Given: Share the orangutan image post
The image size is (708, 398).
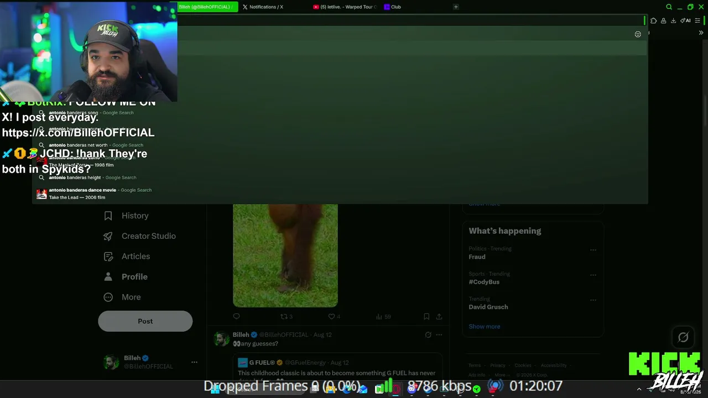Looking at the screenshot, I should click(439, 316).
